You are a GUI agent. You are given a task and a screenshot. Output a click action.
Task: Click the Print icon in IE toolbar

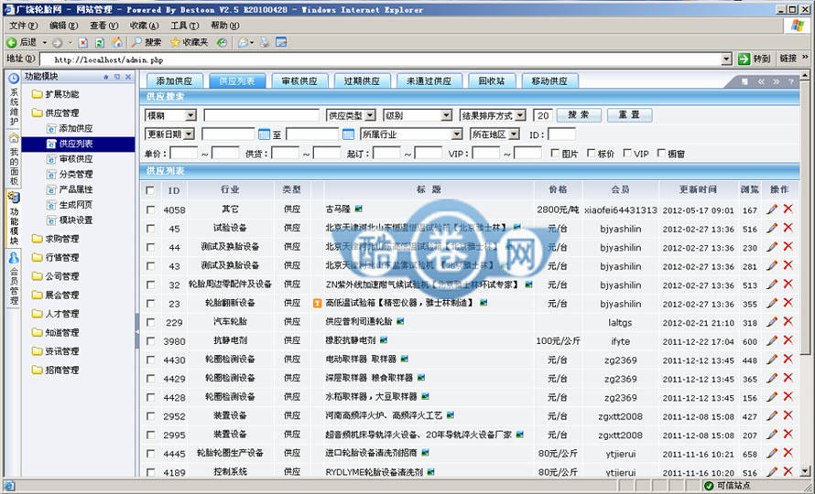(x=265, y=43)
